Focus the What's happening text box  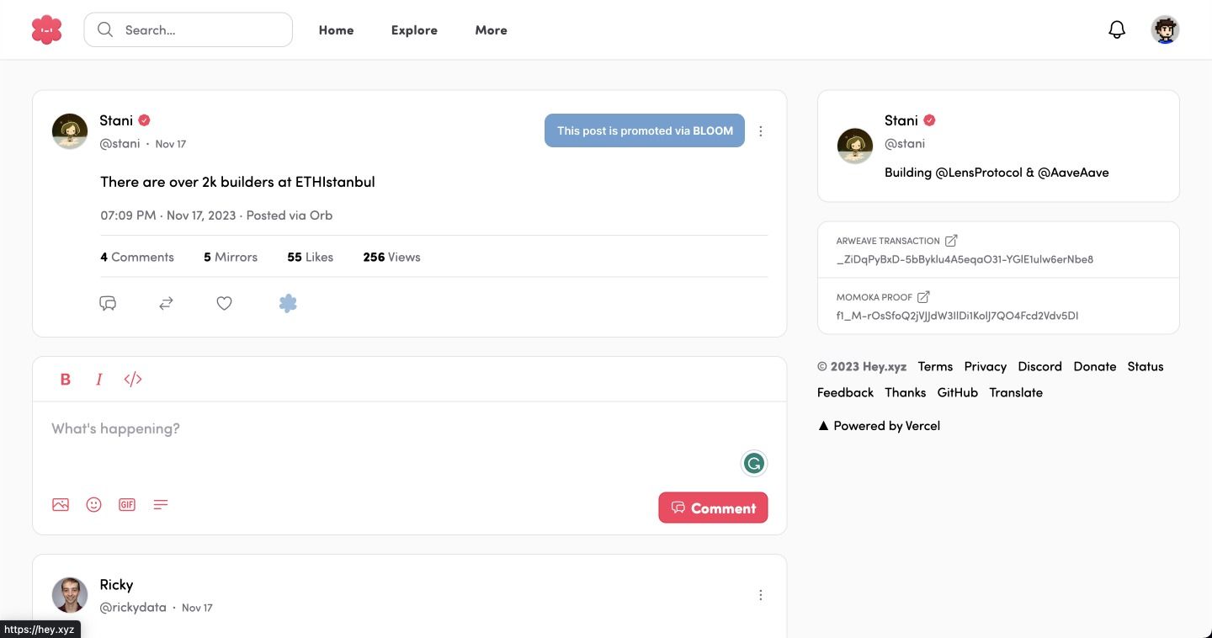point(409,429)
